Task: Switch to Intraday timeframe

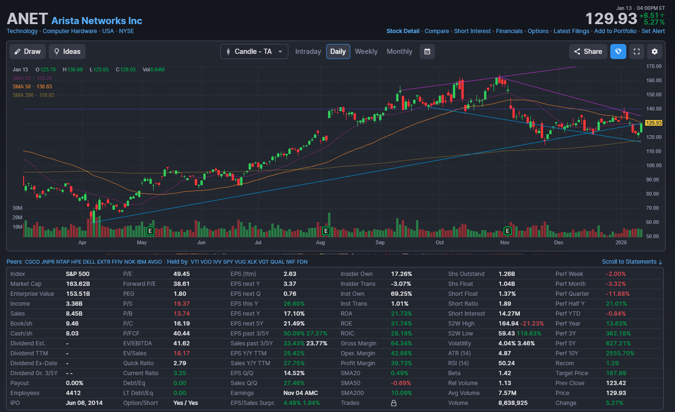Action: pos(308,51)
